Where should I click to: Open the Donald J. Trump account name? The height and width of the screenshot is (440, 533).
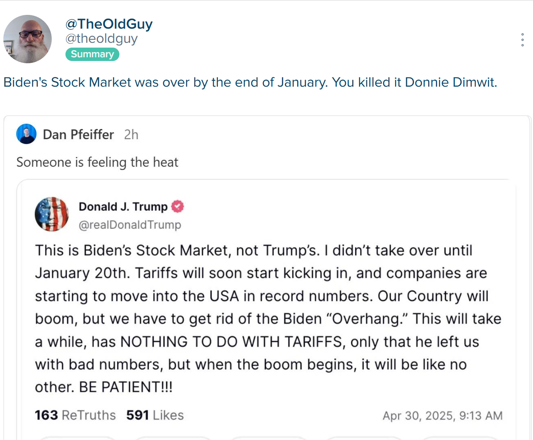pos(123,207)
